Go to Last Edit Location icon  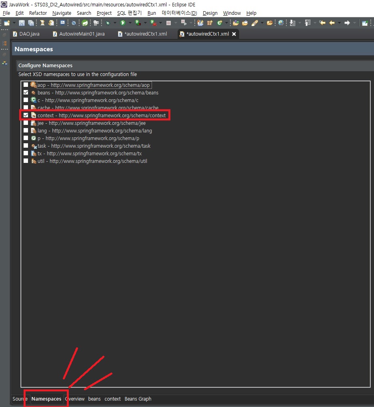(x=322, y=23)
